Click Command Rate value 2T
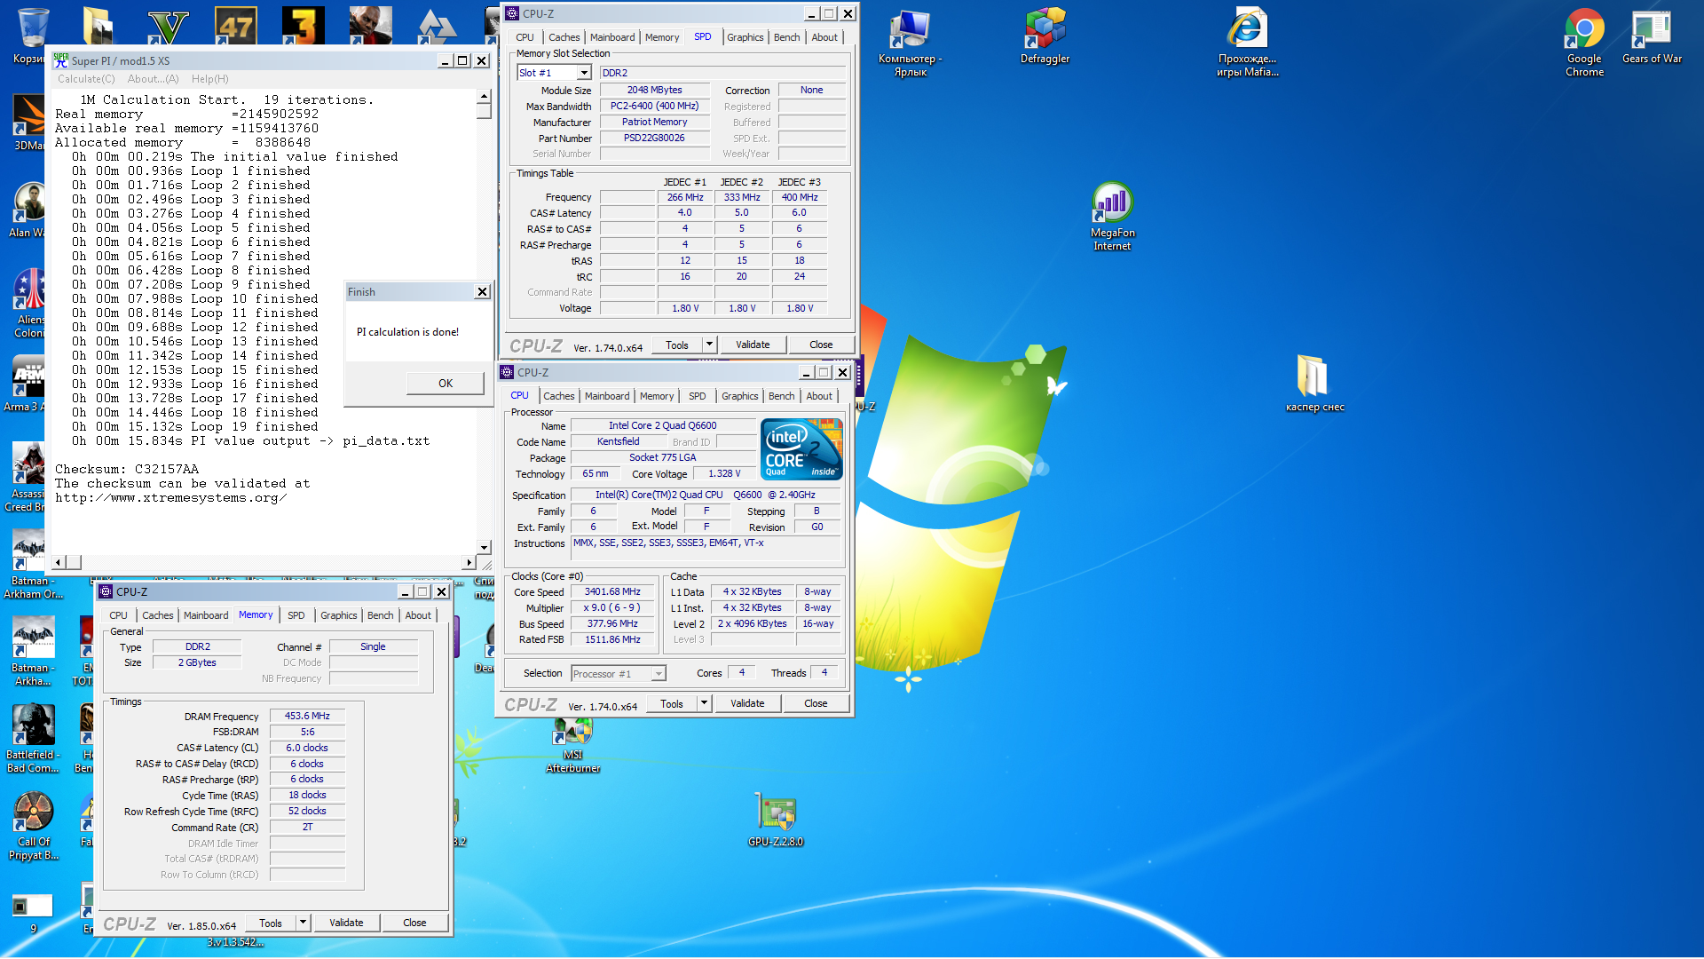1704x959 pixels. [x=307, y=827]
